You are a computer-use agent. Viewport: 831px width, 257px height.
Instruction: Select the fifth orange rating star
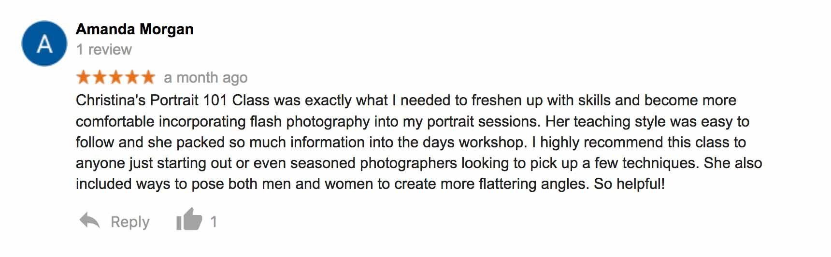[148, 77]
